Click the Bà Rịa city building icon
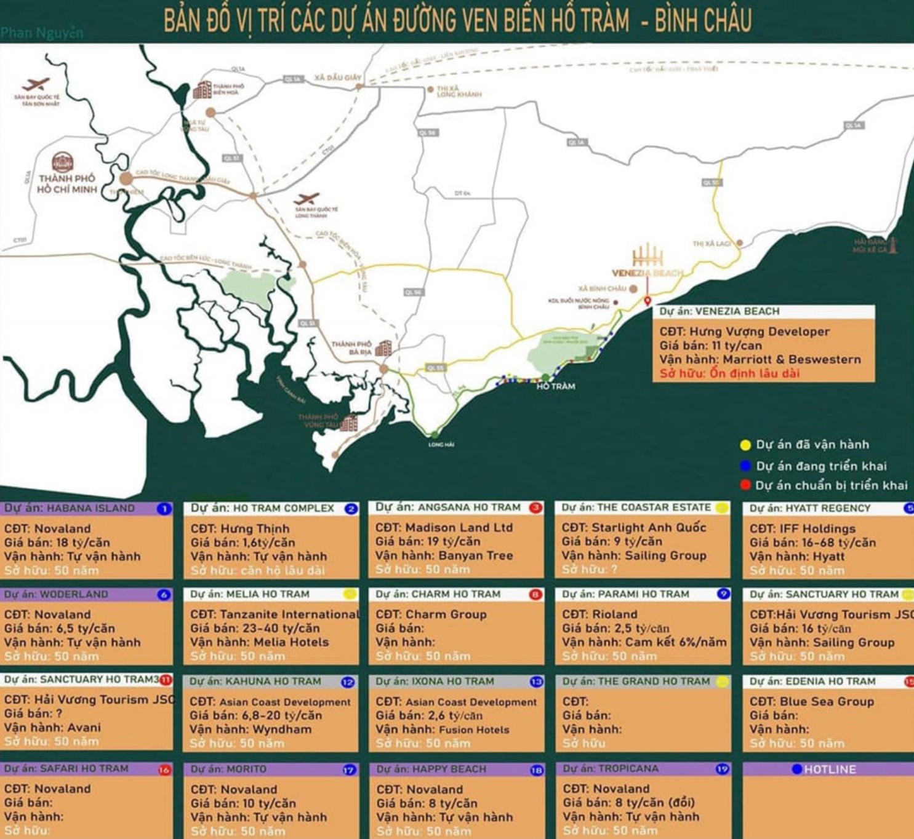 pyautogui.click(x=383, y=349)
